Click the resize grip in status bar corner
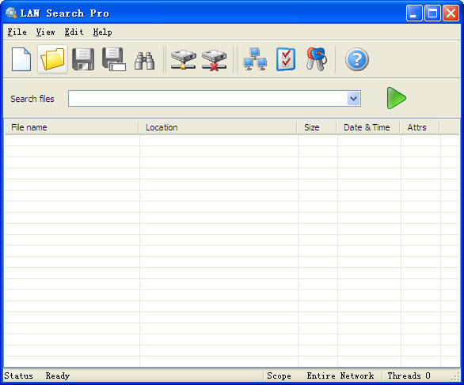This screenshot has width=464, height=385. click(x=455, y=377)
